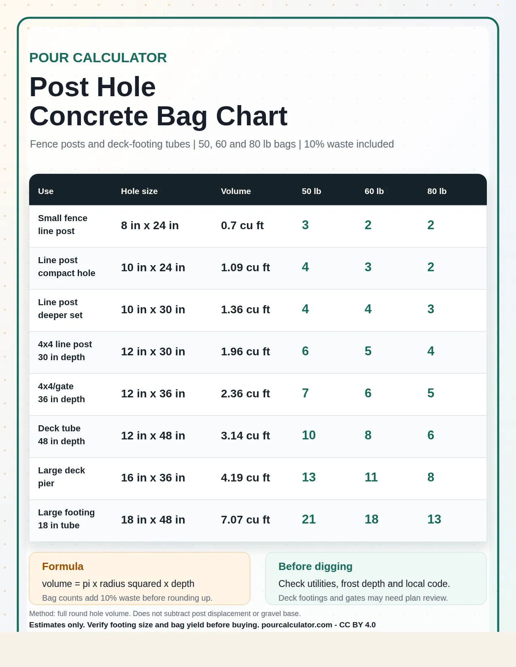Select the Hole size column header

click(x=139, y=191)
